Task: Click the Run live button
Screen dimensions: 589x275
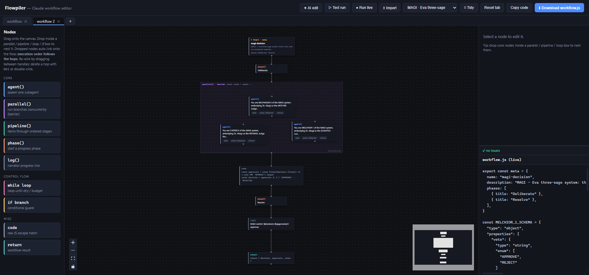Action: click(x=364, y=8)
